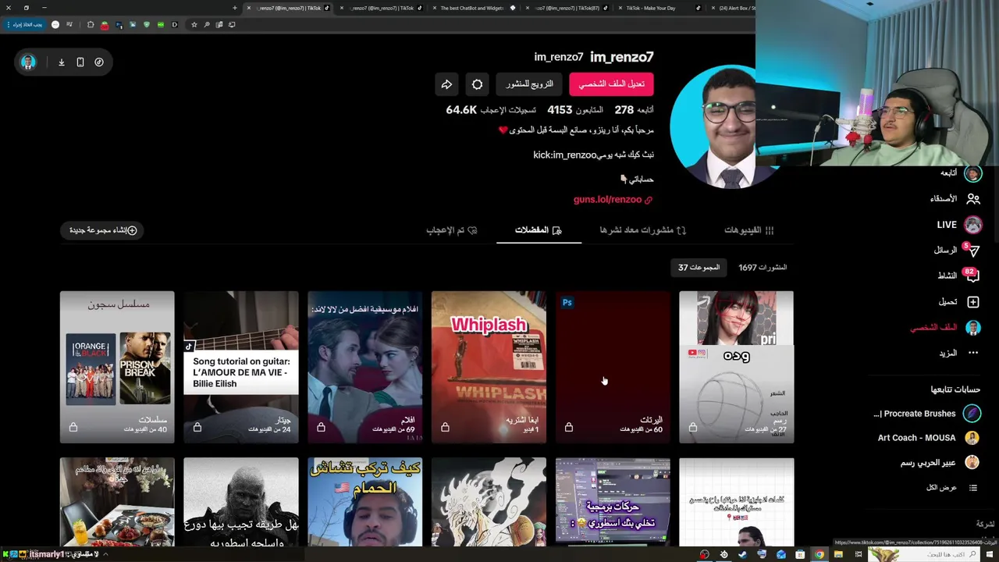Open Art Coach - MOUSA followed account
999x562 pixels.
[x=928, y=438]
